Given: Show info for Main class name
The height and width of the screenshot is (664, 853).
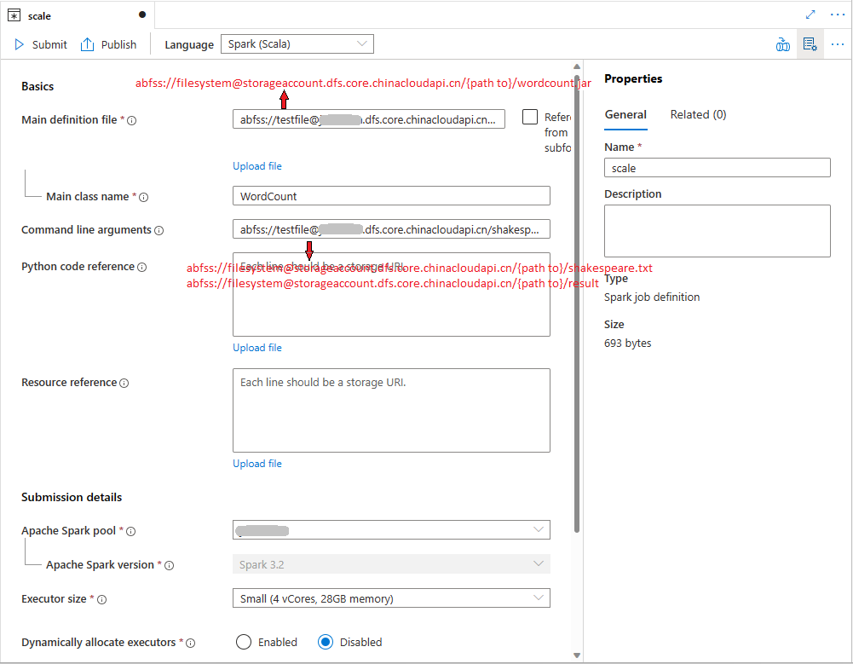Looking at the screenshot, I should [x=144, y=197].
